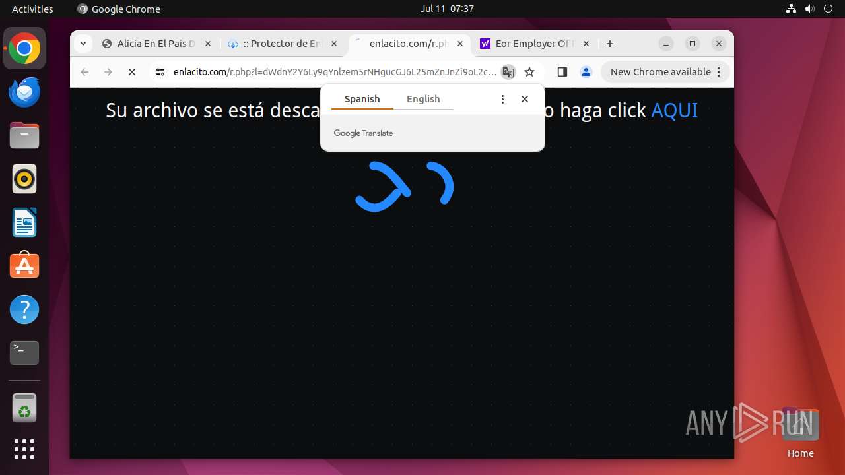Open the clock calendar Jul 11 07:37

447,9
